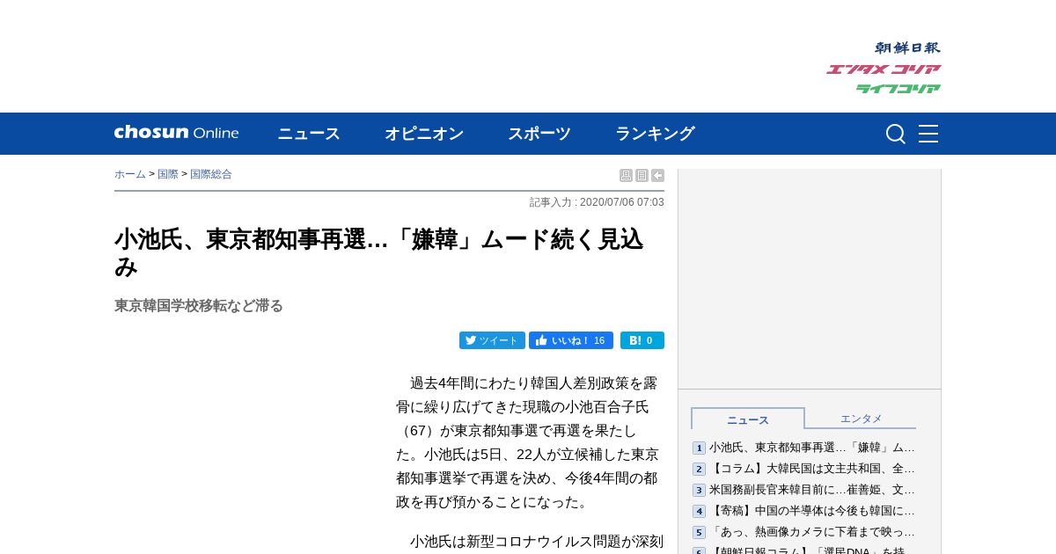Open the 朝鮮日報 logo link
Image resolution: width=1056 pixels, height=554 pixels.
click(x=907, y=47)
